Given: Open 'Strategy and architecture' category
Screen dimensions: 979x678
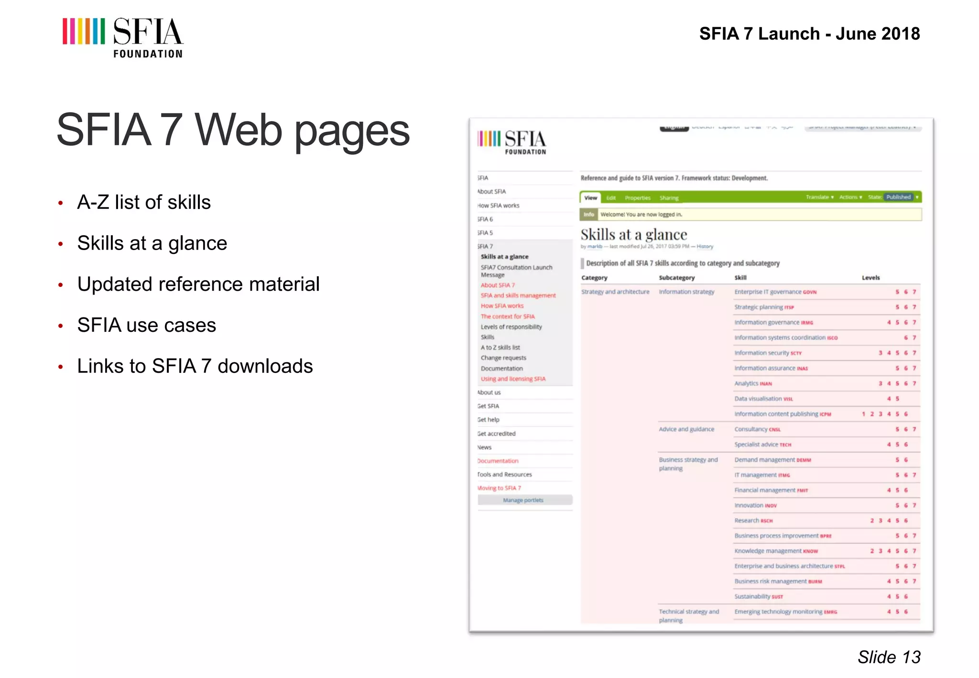Looking at the screenshot, I should point(615,292).
